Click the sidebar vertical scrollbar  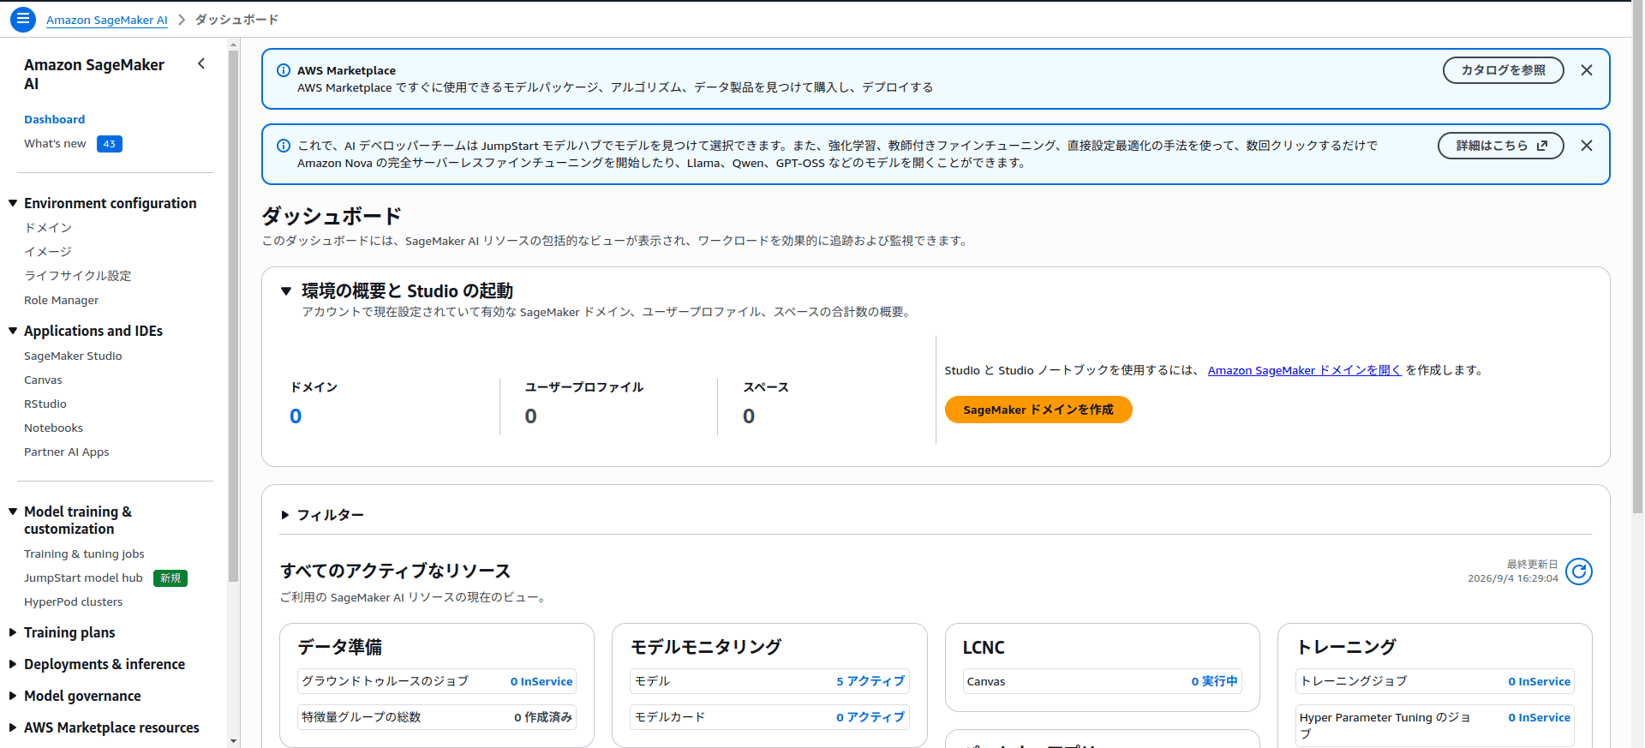(233, 317)
